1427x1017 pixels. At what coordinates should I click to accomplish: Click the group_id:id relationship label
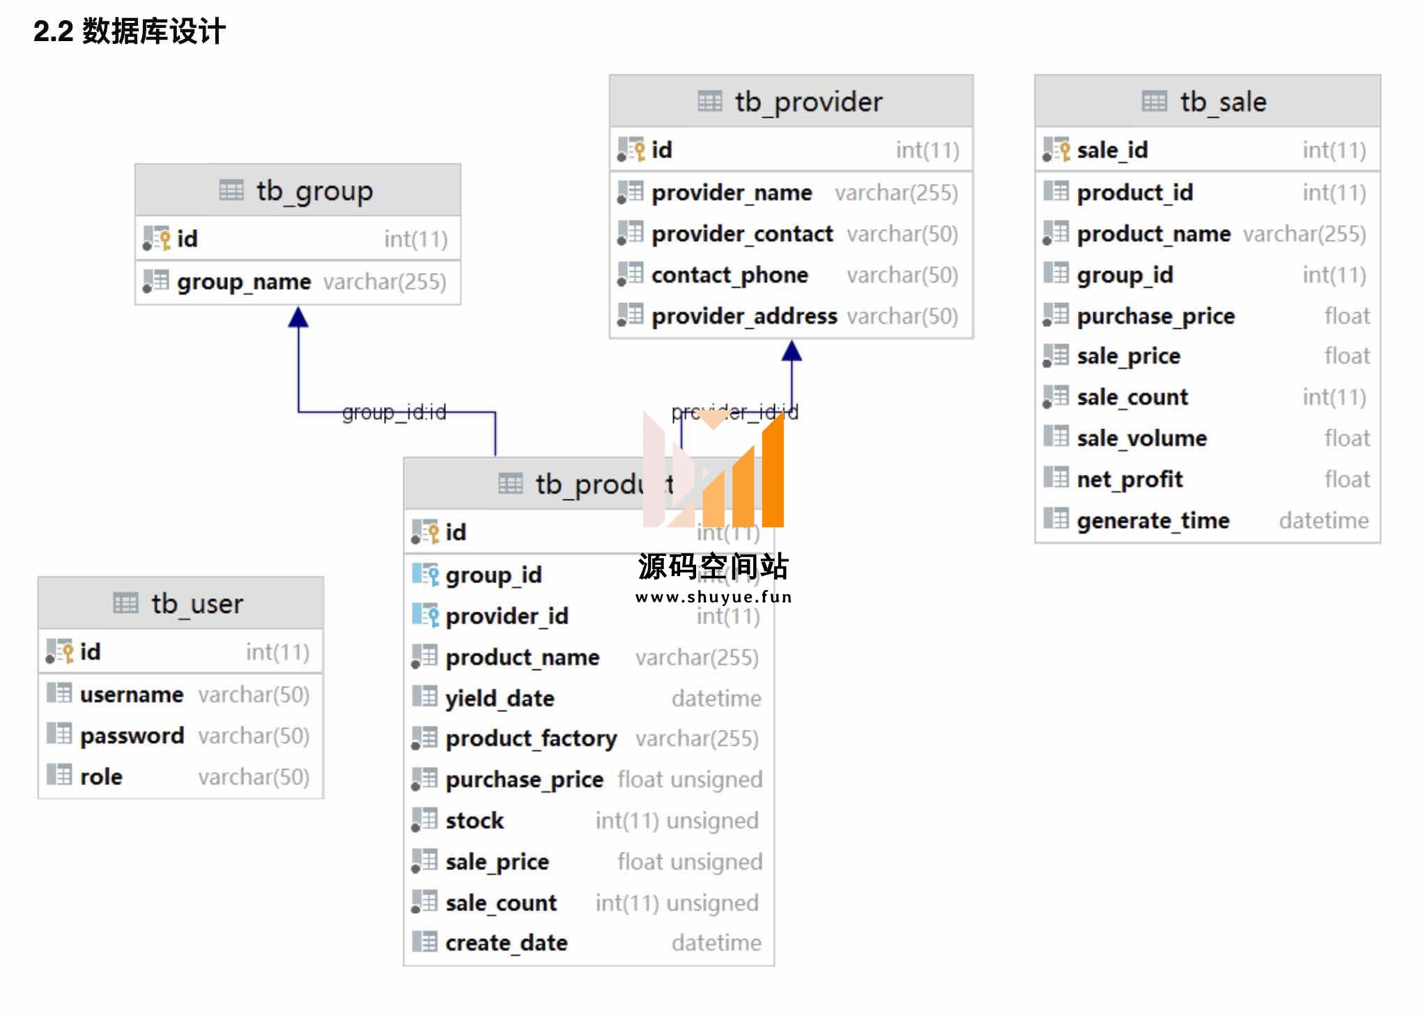point(394,412)
